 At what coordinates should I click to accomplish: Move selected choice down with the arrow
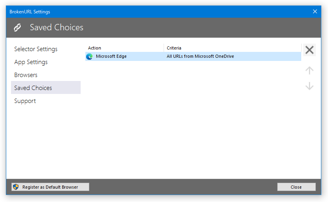click(x=310, y=86)
